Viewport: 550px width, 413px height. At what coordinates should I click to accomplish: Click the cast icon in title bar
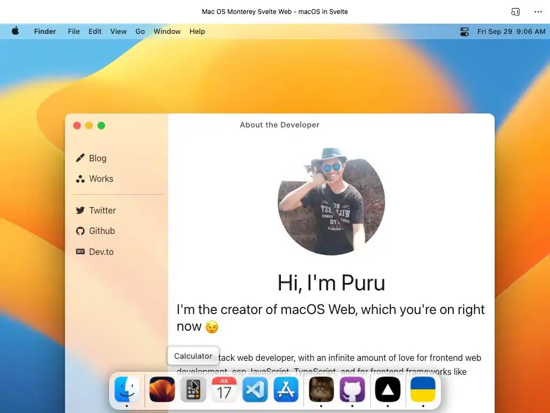515,12
